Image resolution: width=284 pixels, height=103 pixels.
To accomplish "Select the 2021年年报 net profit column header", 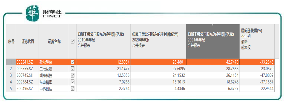I will click(213, 42).
